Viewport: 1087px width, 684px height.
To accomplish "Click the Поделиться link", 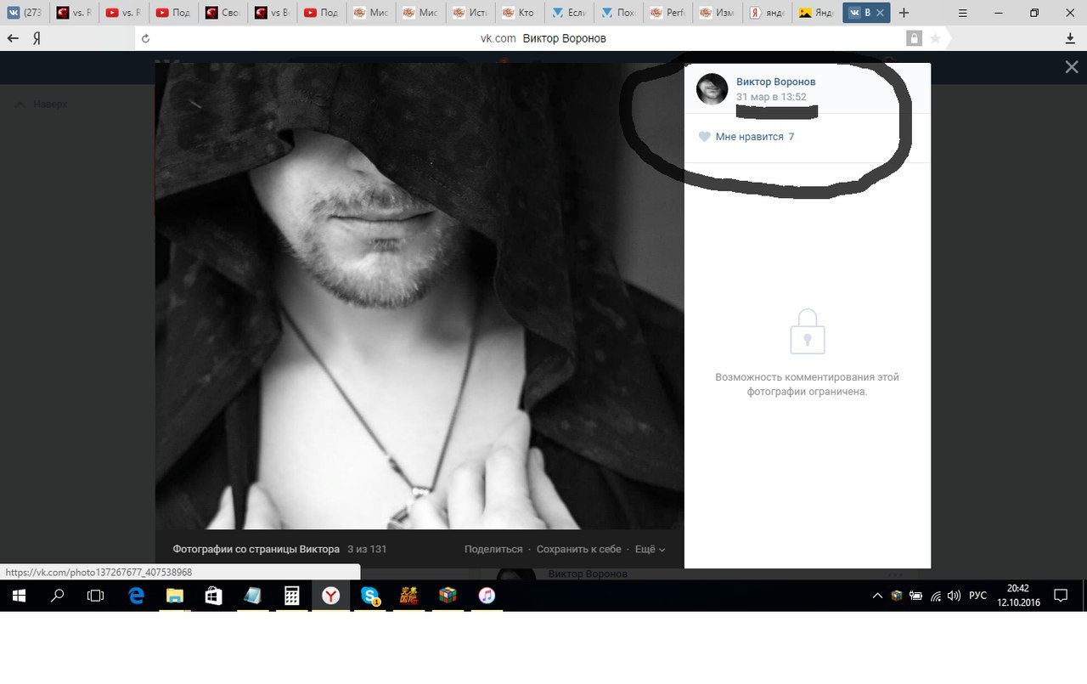I will click(x=493, y=550).
